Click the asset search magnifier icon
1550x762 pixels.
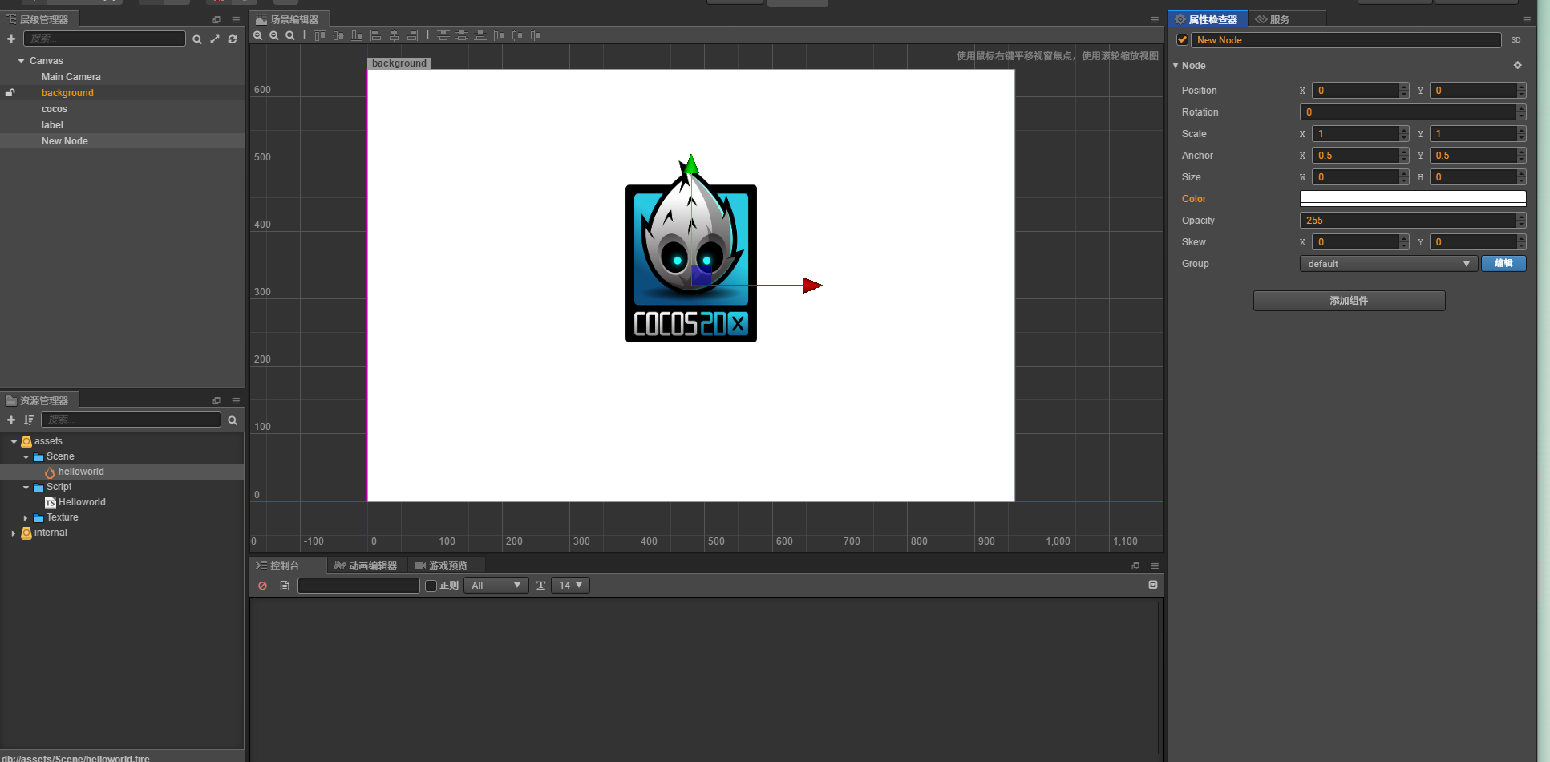233,420
